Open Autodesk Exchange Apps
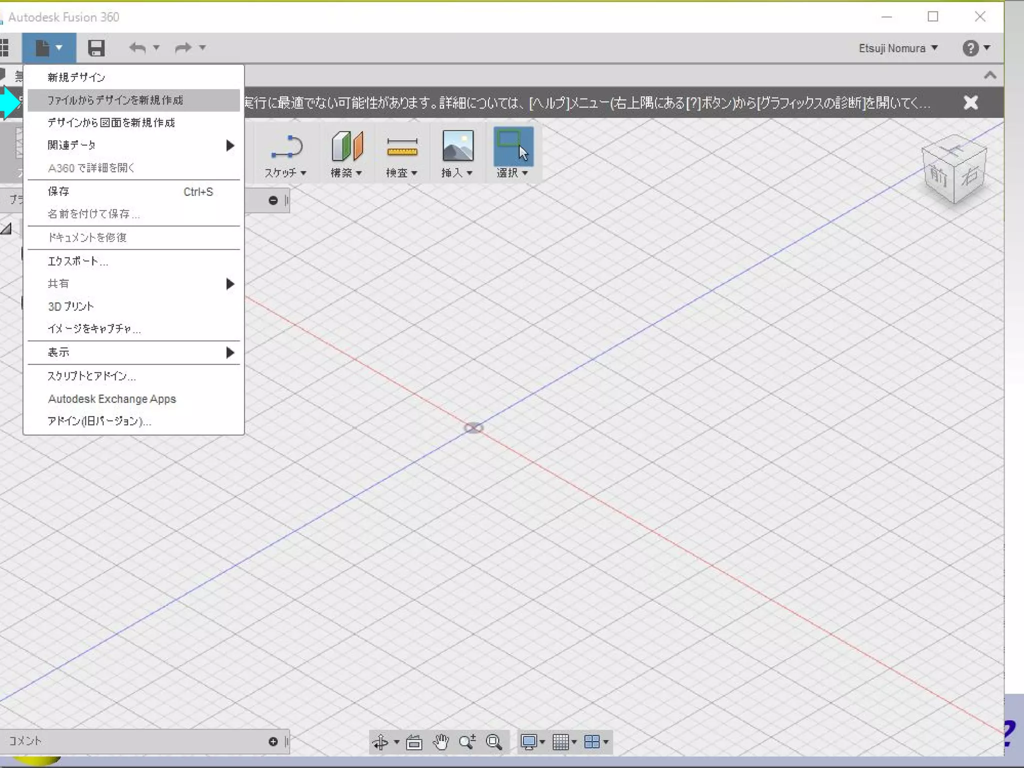1024x768 pixels. 112,399
